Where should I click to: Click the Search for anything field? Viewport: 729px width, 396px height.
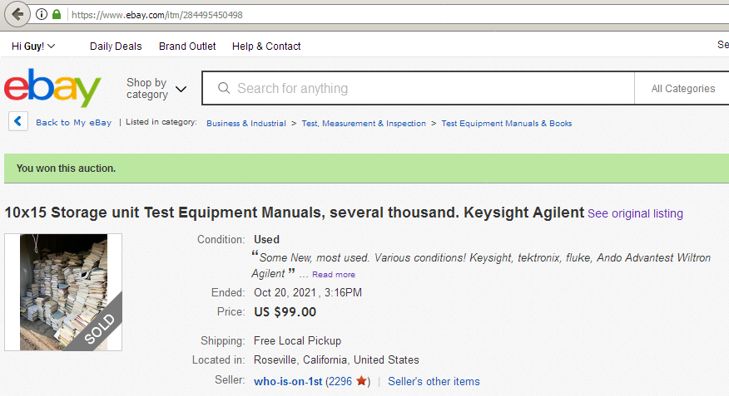419,88
